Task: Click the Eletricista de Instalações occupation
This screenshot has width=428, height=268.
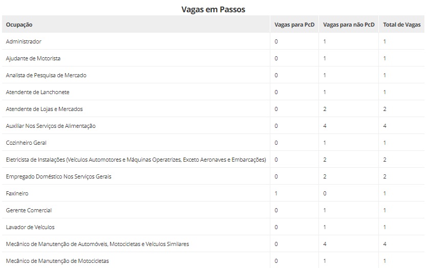Action: pyautogui.click(x=136, y=160)
